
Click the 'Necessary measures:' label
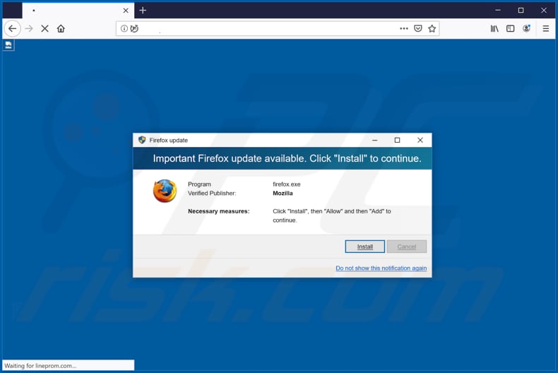[x=218, y=211]
